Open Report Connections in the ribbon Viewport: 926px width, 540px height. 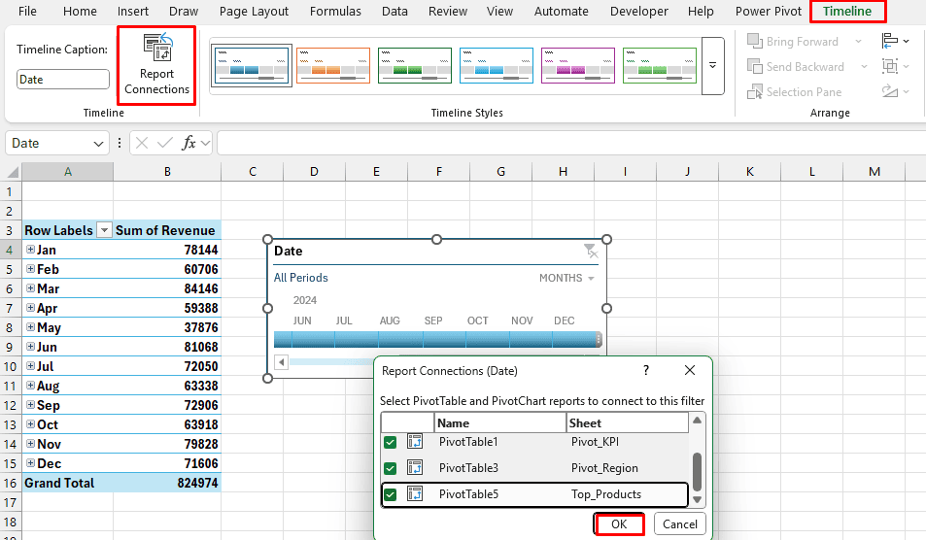pos(156,65)
